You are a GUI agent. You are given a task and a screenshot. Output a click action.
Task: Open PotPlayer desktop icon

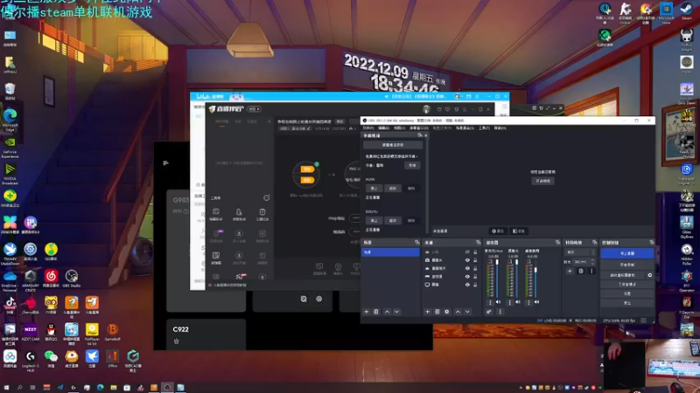click(x=92, y=333)
